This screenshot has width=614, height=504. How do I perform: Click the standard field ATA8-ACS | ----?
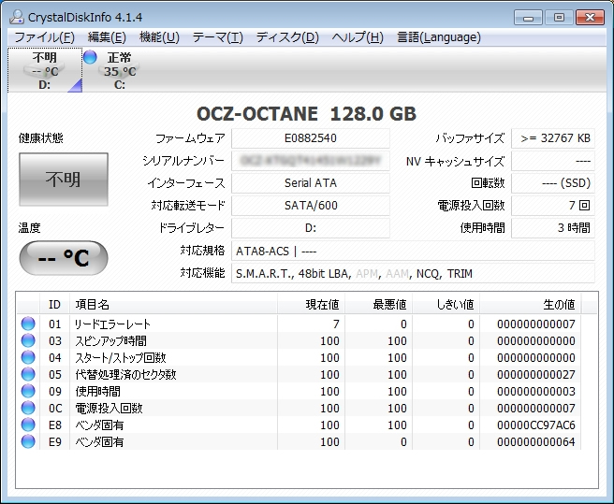tap(413, 251)
